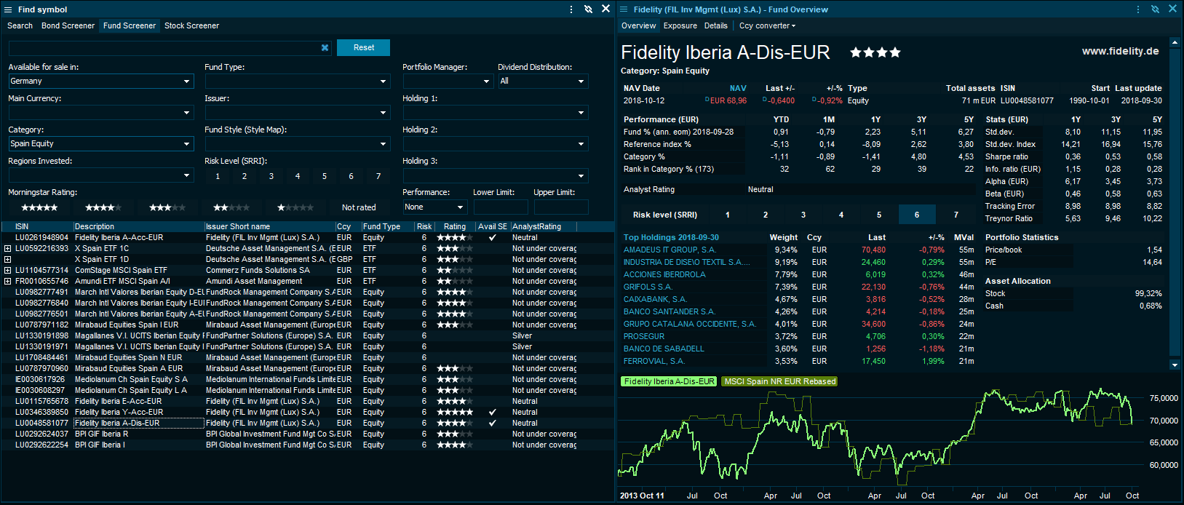Select the Mirabaud Equities Spain I EUR row
The height and width of the screenshot is (505, 1184).
click(307, 325)
